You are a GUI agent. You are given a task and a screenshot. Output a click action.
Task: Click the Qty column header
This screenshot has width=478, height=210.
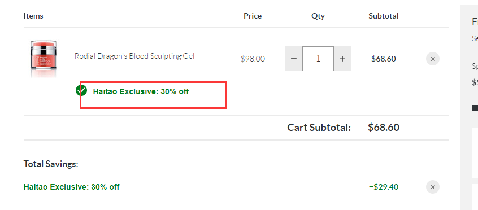click(x=318, y=16)
